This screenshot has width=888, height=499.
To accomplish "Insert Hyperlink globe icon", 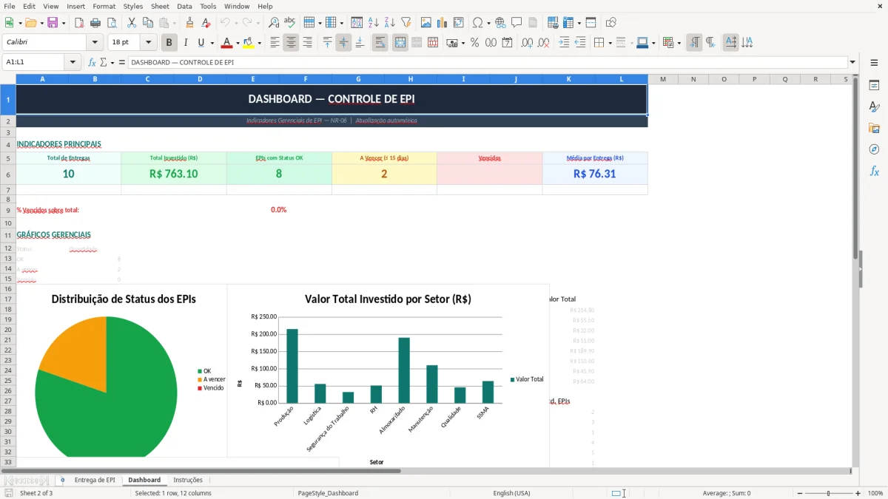I will tap(501, 23).
